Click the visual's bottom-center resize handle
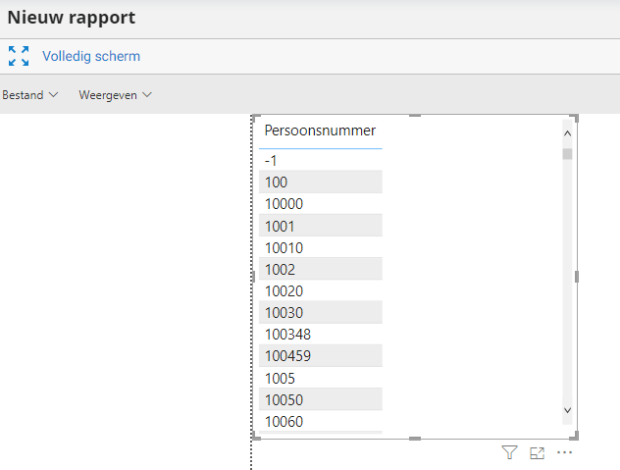This screenshot has height=470, width=620. point(414,438)
